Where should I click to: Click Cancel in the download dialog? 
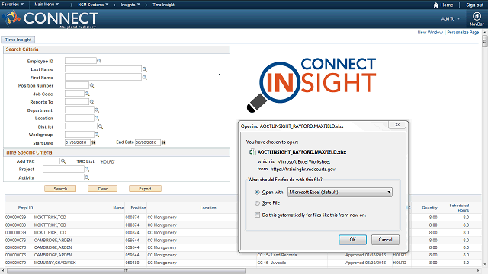[x=385, y=240]
